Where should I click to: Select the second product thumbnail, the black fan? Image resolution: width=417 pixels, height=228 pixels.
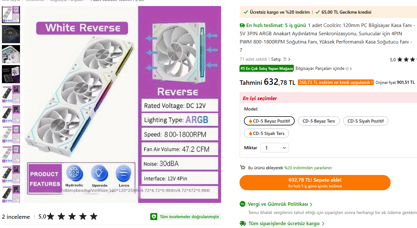(x=11, y=34)
